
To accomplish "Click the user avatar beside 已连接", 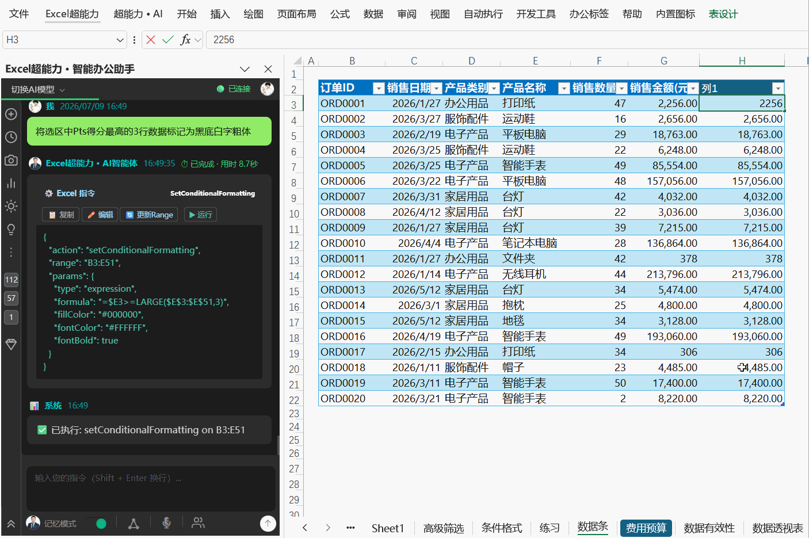I will coord(267,89).
